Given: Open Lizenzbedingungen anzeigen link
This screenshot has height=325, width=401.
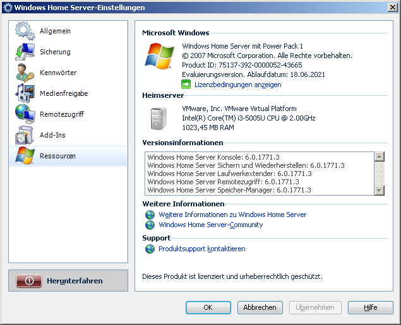Looking at the screenshot, I should click(x=238, y=85).
